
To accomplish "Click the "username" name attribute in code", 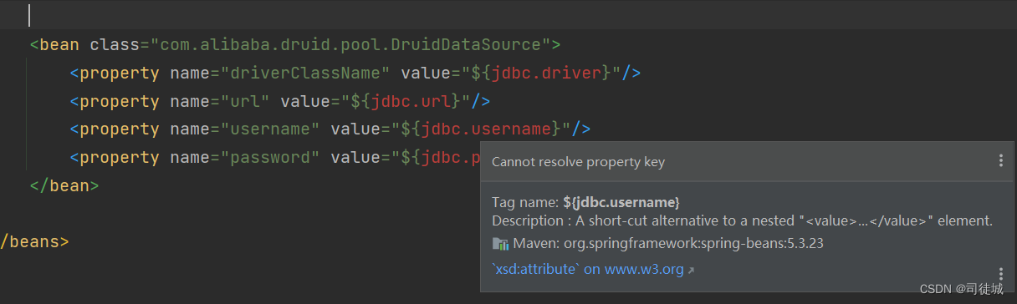I will (x=271, y=129).
